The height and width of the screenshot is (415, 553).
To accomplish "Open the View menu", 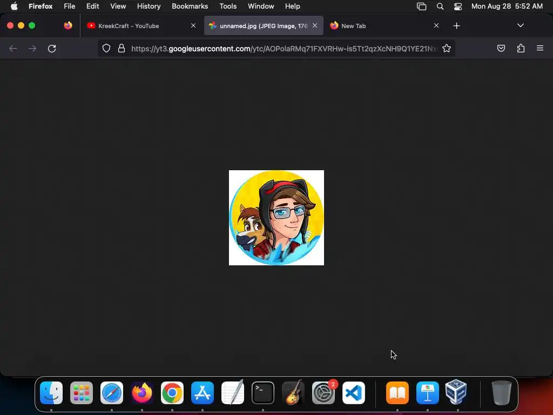I will pos(118,6).
